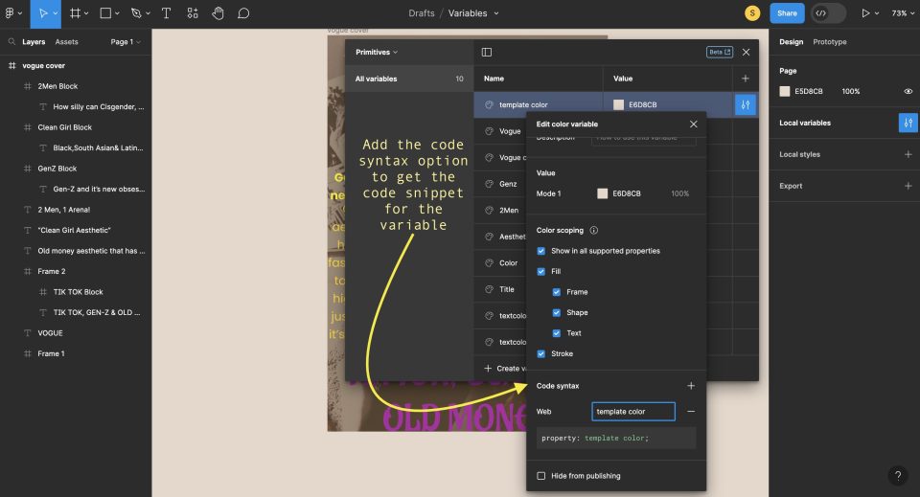Toggle page background visibility eye

pos(908,91)
